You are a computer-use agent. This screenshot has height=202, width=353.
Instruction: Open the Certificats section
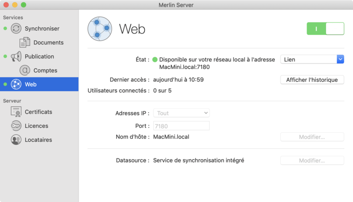[39, 112]
